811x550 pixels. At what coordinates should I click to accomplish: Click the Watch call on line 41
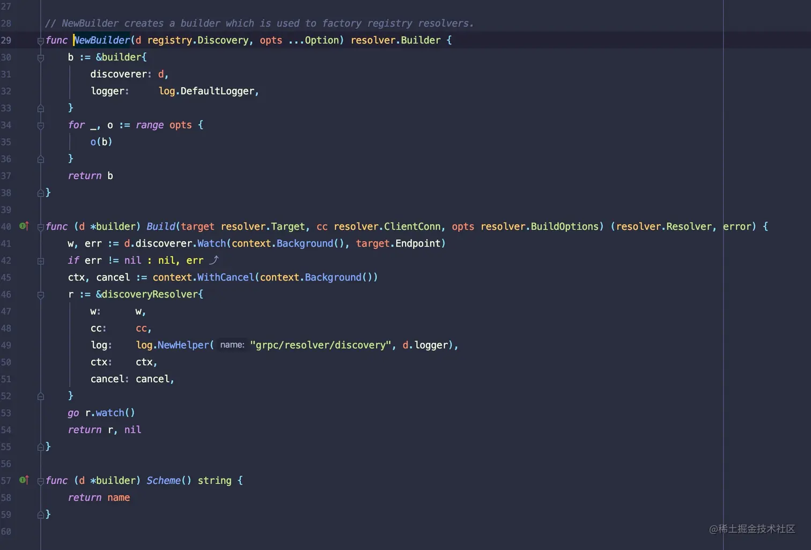(211, 243)
